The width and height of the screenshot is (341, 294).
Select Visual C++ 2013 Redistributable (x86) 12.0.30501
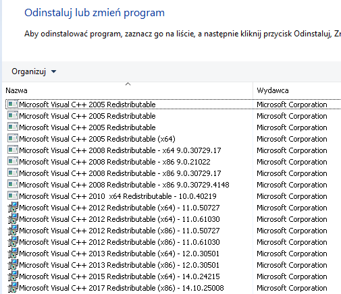[119, 265]
